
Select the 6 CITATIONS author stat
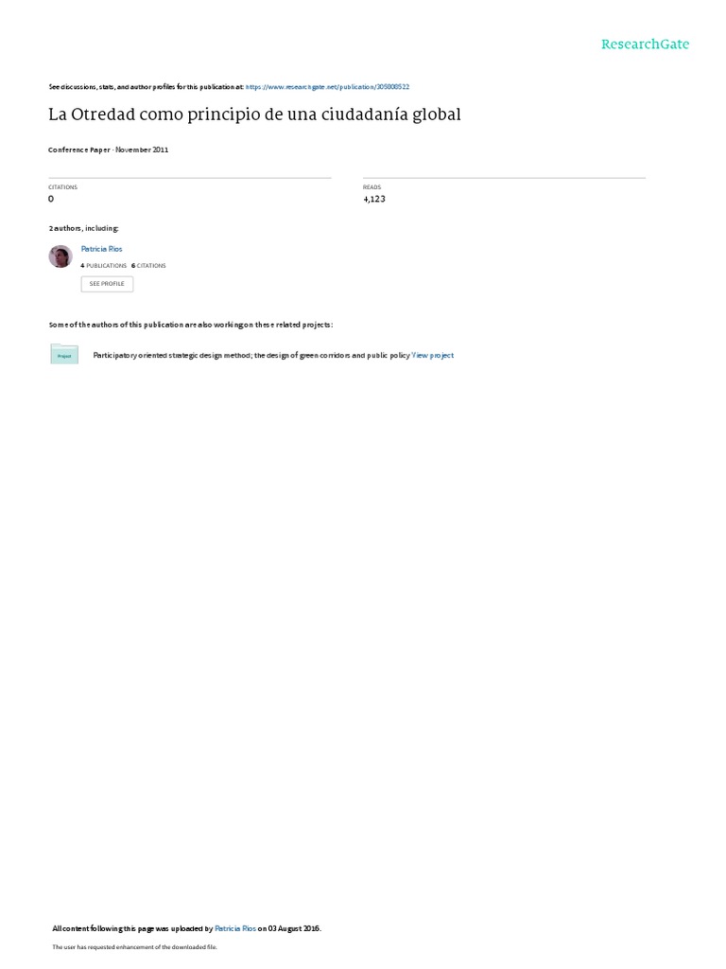pos(148,266)
